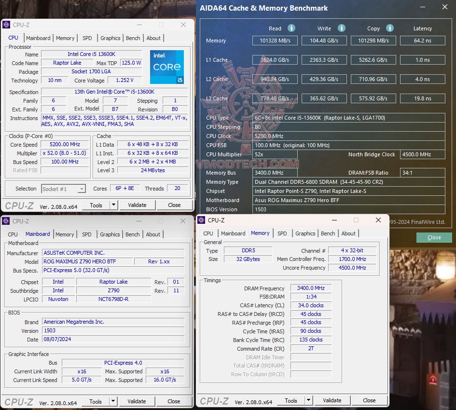The width and height of the screenshot is (456, 410).
Task: Open Tools dropdown arrow in CPU window
Action: 114,205
